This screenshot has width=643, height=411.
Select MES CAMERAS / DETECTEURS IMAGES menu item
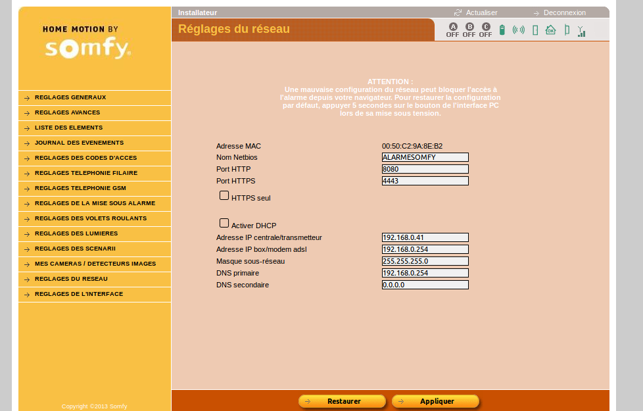95,264
